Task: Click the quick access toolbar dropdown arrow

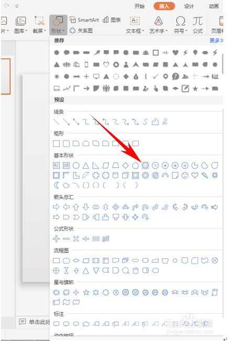Action: click(17, 6)
